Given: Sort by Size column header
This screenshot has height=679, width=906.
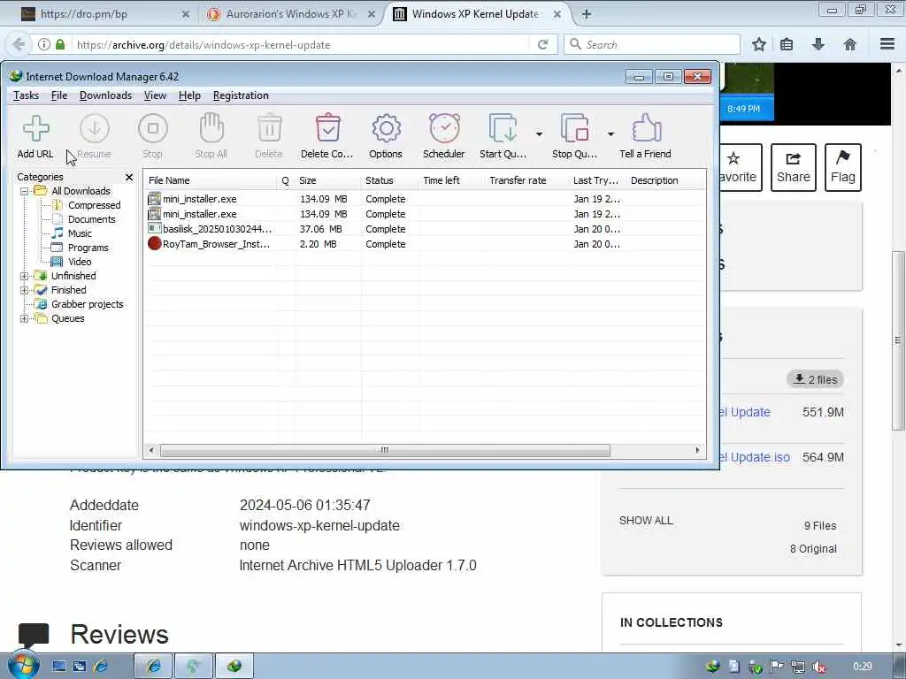Looking at the screenshot, I should click(327, 180).
